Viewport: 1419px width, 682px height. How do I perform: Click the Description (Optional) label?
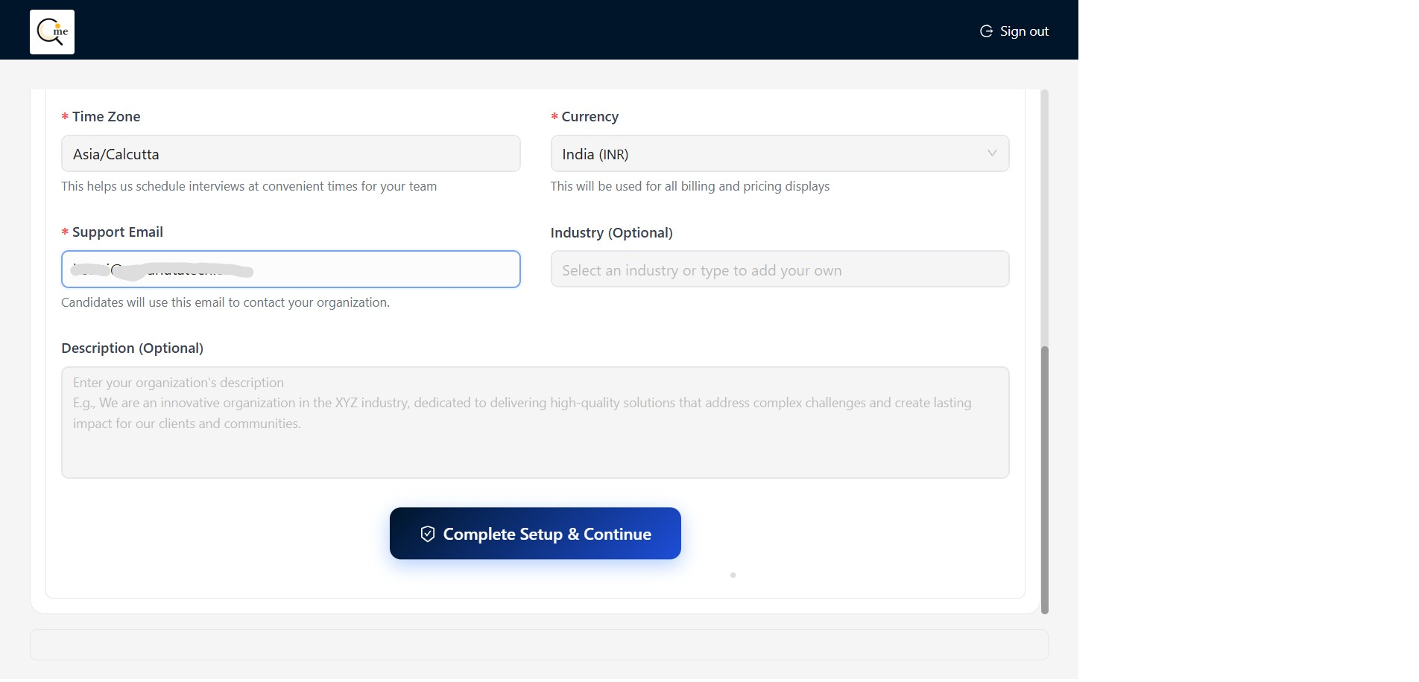pyautogui.click(x=132, y=348)
